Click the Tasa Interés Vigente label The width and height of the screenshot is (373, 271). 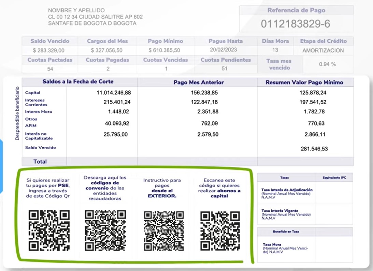pyautogui.click(x=286, y=214)
